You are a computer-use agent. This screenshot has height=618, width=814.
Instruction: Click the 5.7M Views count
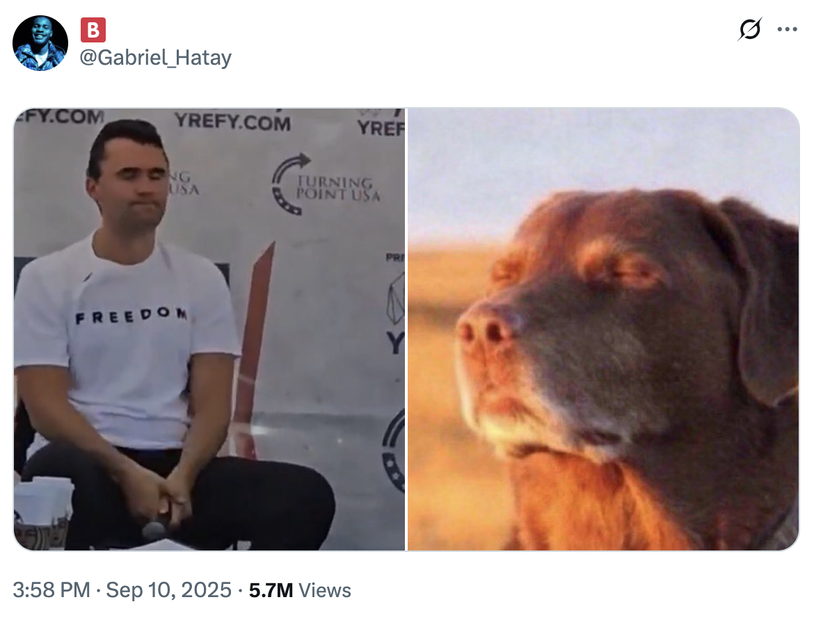click(300, 590)
